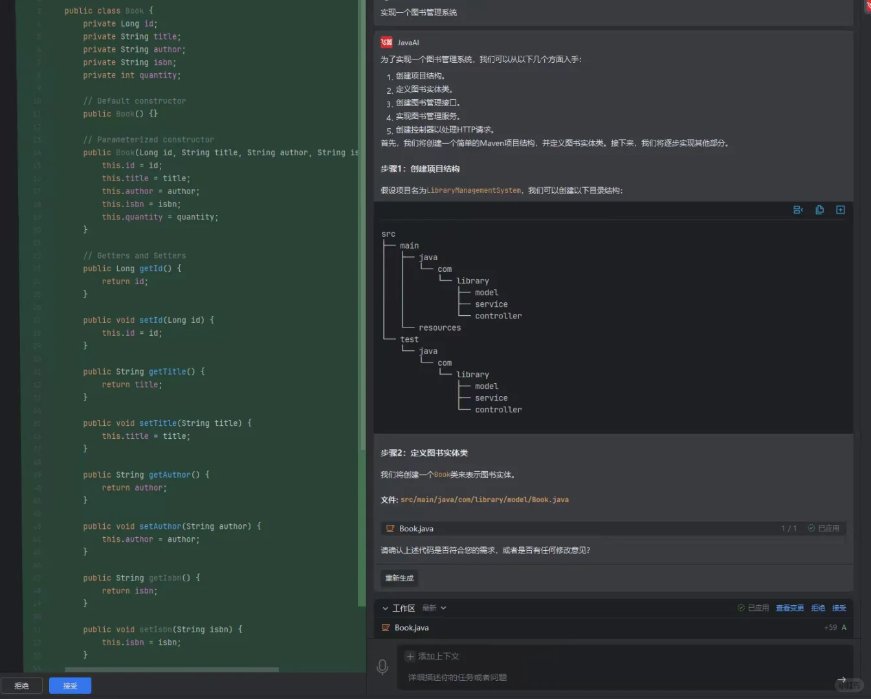Image resolution: width=871 pixels, height=699 pixels.
Task: Click the applied checkmark icon on the Book.java card
Action: [x=811, y=528]
